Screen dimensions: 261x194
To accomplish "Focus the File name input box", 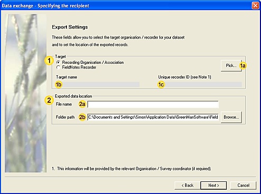I will click(153, 104).
